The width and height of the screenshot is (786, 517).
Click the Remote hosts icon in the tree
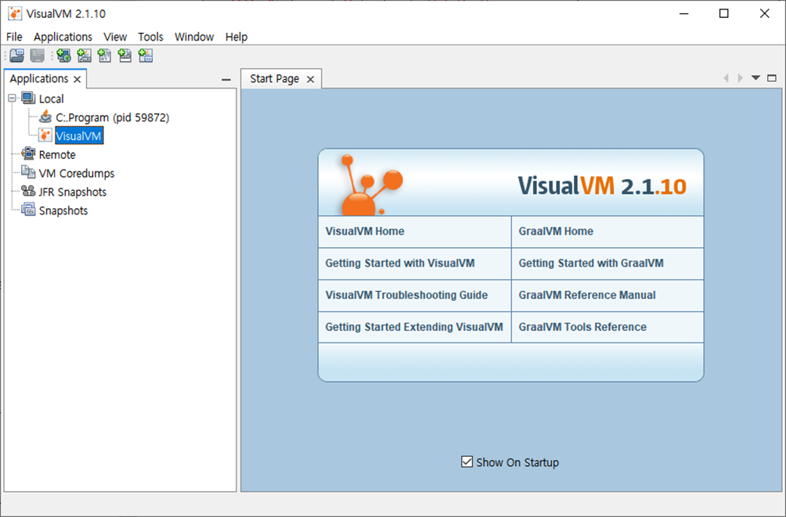(28, 154)
